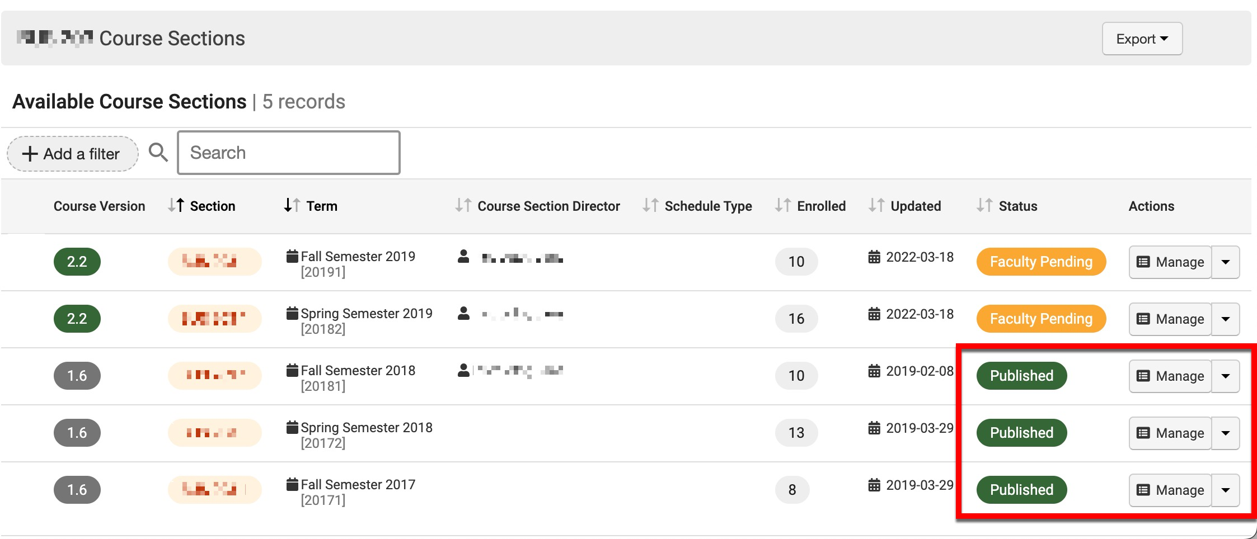Click the 1.6 version badge, Fall 2017
This screenshot has width=1257, height=539.
point(77,490)
